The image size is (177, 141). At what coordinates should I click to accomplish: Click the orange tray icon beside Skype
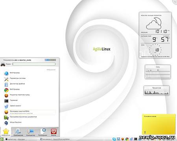pos(123,139)
